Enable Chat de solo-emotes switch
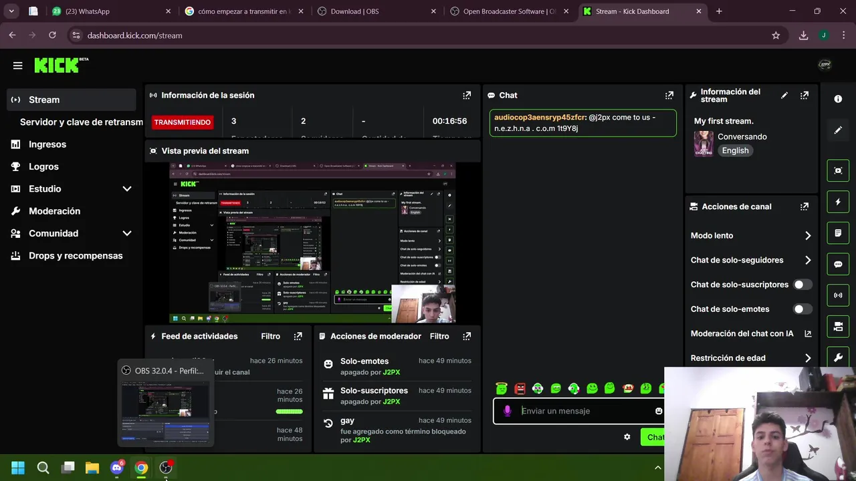This screenshot has height=481, width=856. click(802, 309)
